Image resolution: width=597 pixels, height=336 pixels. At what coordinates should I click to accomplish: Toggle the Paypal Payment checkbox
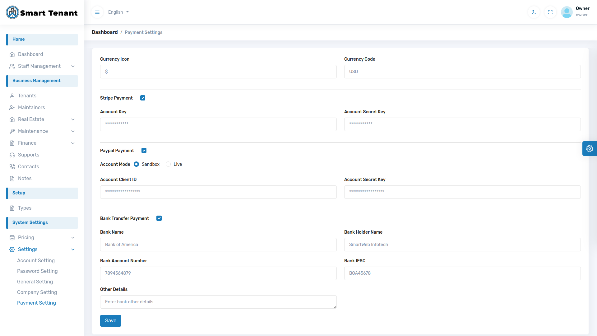click(x=144, y=151)
